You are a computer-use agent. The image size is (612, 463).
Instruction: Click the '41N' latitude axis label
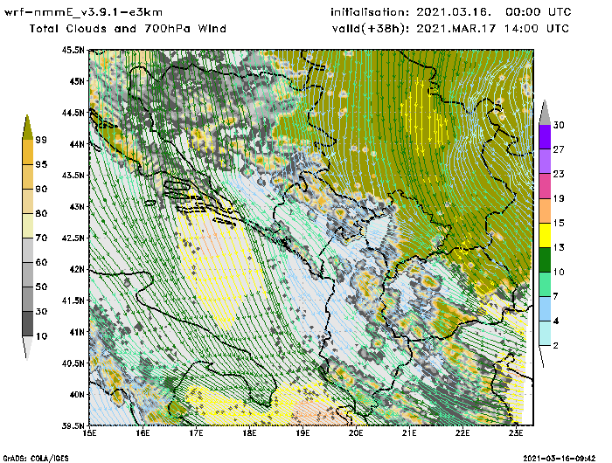click(x=77, y=332)
